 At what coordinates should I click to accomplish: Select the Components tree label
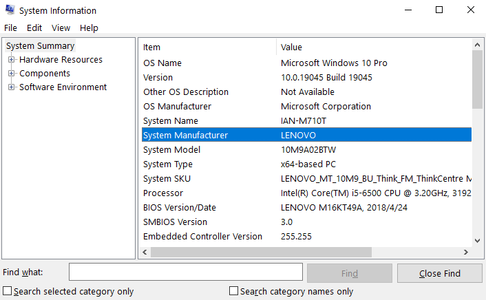click(45, 74)
